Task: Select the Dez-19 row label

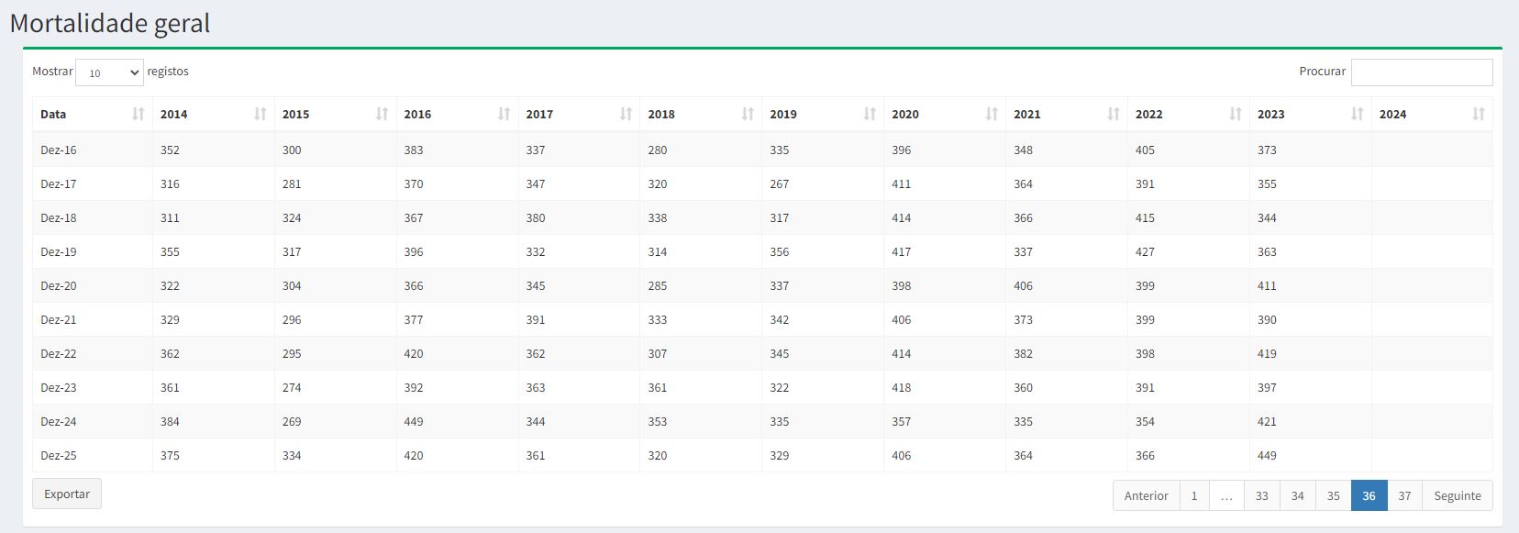Action: click(59, 251)
